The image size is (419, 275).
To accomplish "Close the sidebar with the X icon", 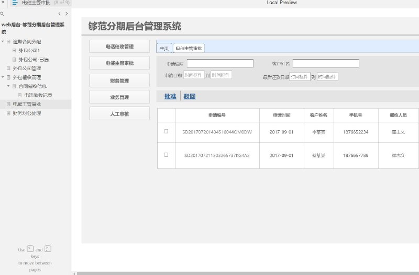I will pos(3,3).
